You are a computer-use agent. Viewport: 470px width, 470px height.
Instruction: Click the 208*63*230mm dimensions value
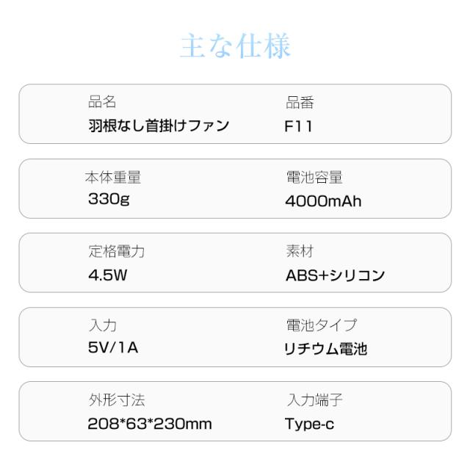150,424
